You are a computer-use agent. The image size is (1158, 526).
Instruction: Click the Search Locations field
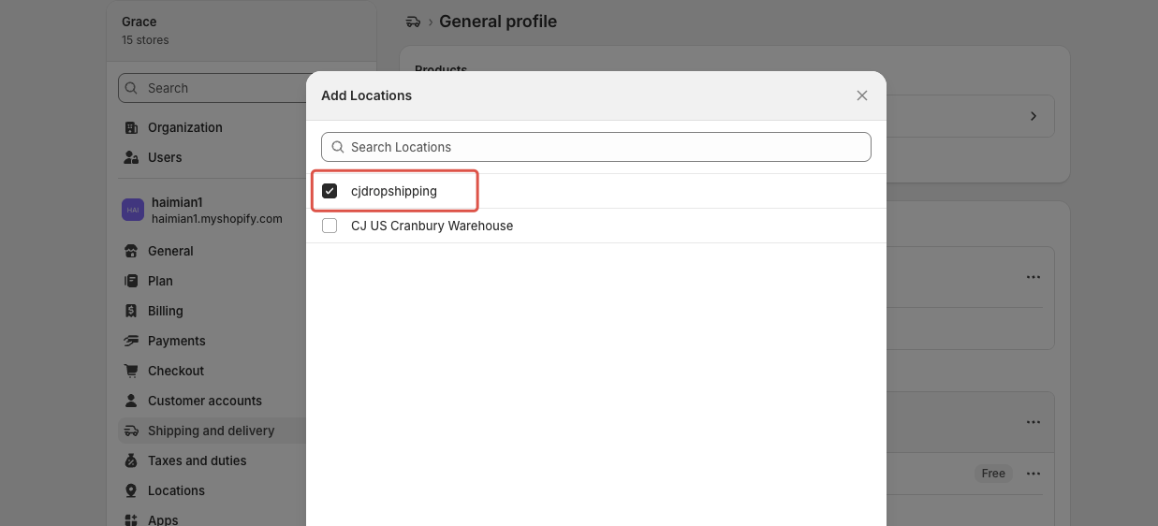coord(596,147)
